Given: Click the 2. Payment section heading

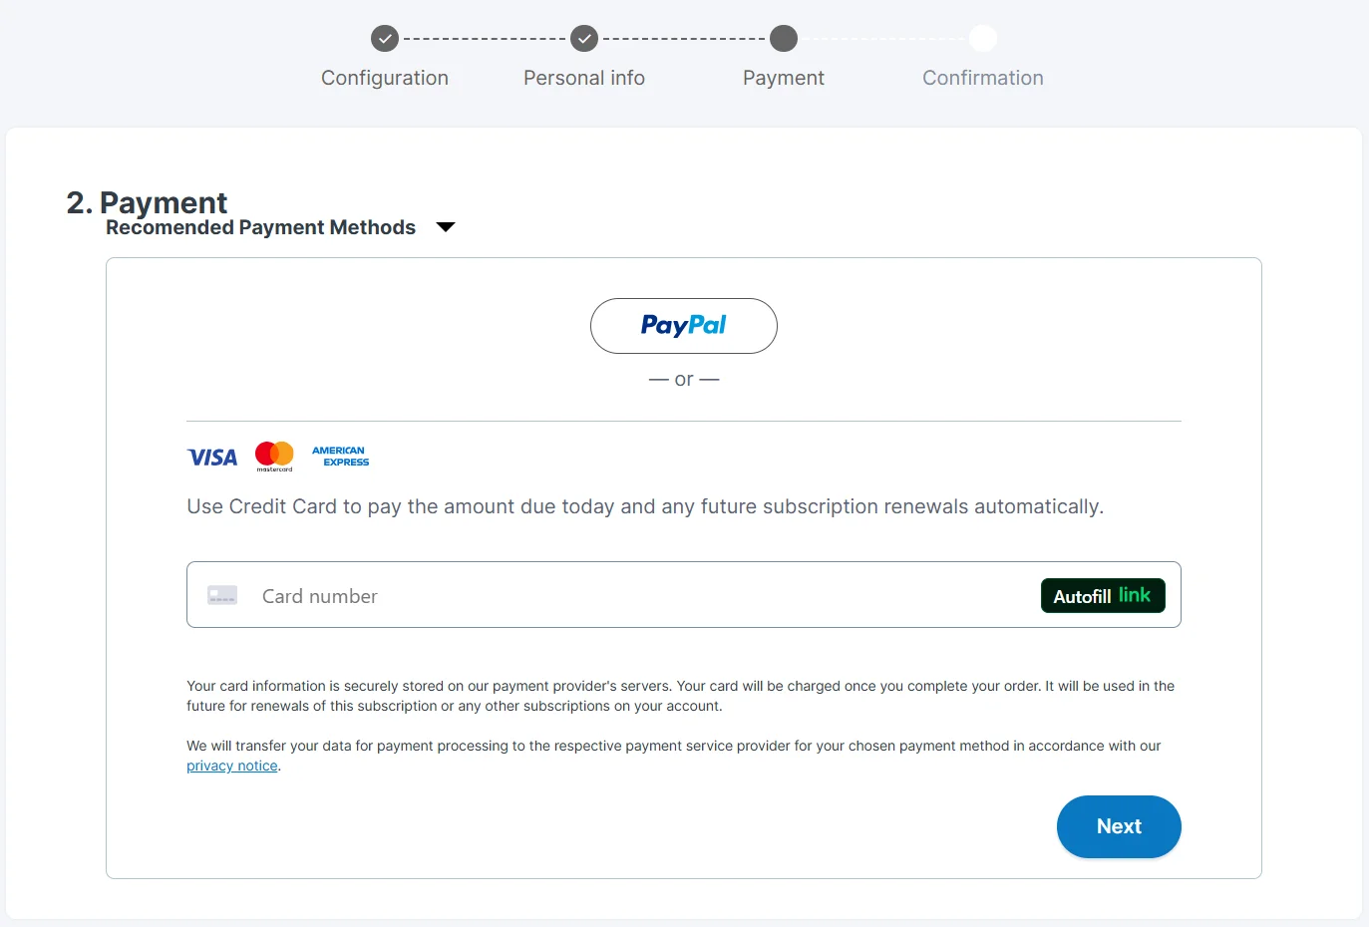Looking at the screenshot, I should point(148,201).
